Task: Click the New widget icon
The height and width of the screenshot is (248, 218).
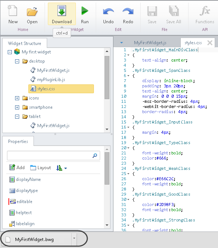Action: point(13,11)
